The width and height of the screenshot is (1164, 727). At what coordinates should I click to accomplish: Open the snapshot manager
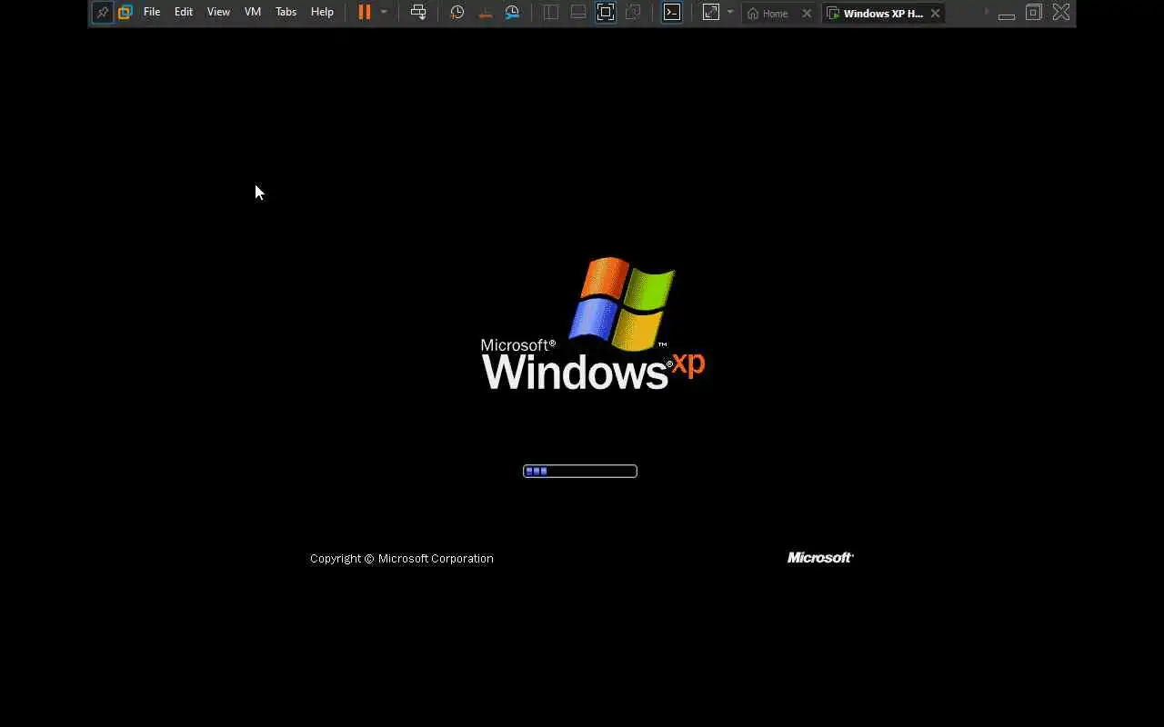[513, 13]
